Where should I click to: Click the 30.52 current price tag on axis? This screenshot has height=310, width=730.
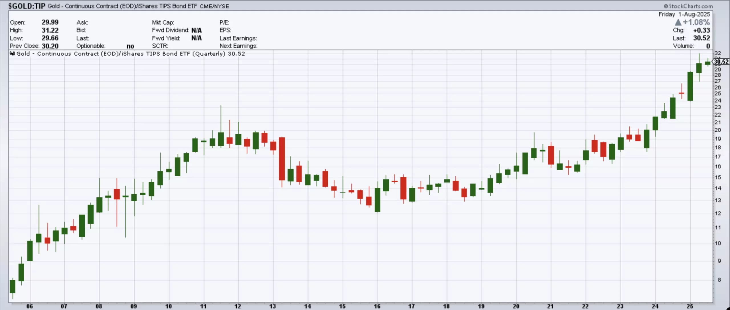[x=721, y=62]
